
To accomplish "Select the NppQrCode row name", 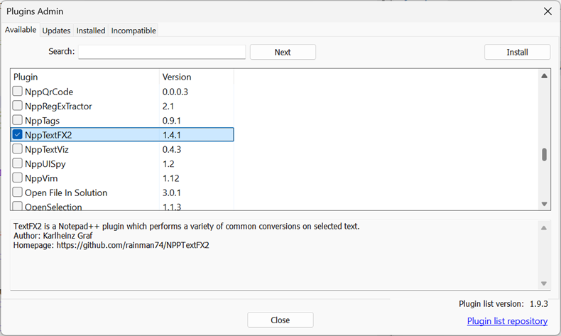I will [49, 92].
